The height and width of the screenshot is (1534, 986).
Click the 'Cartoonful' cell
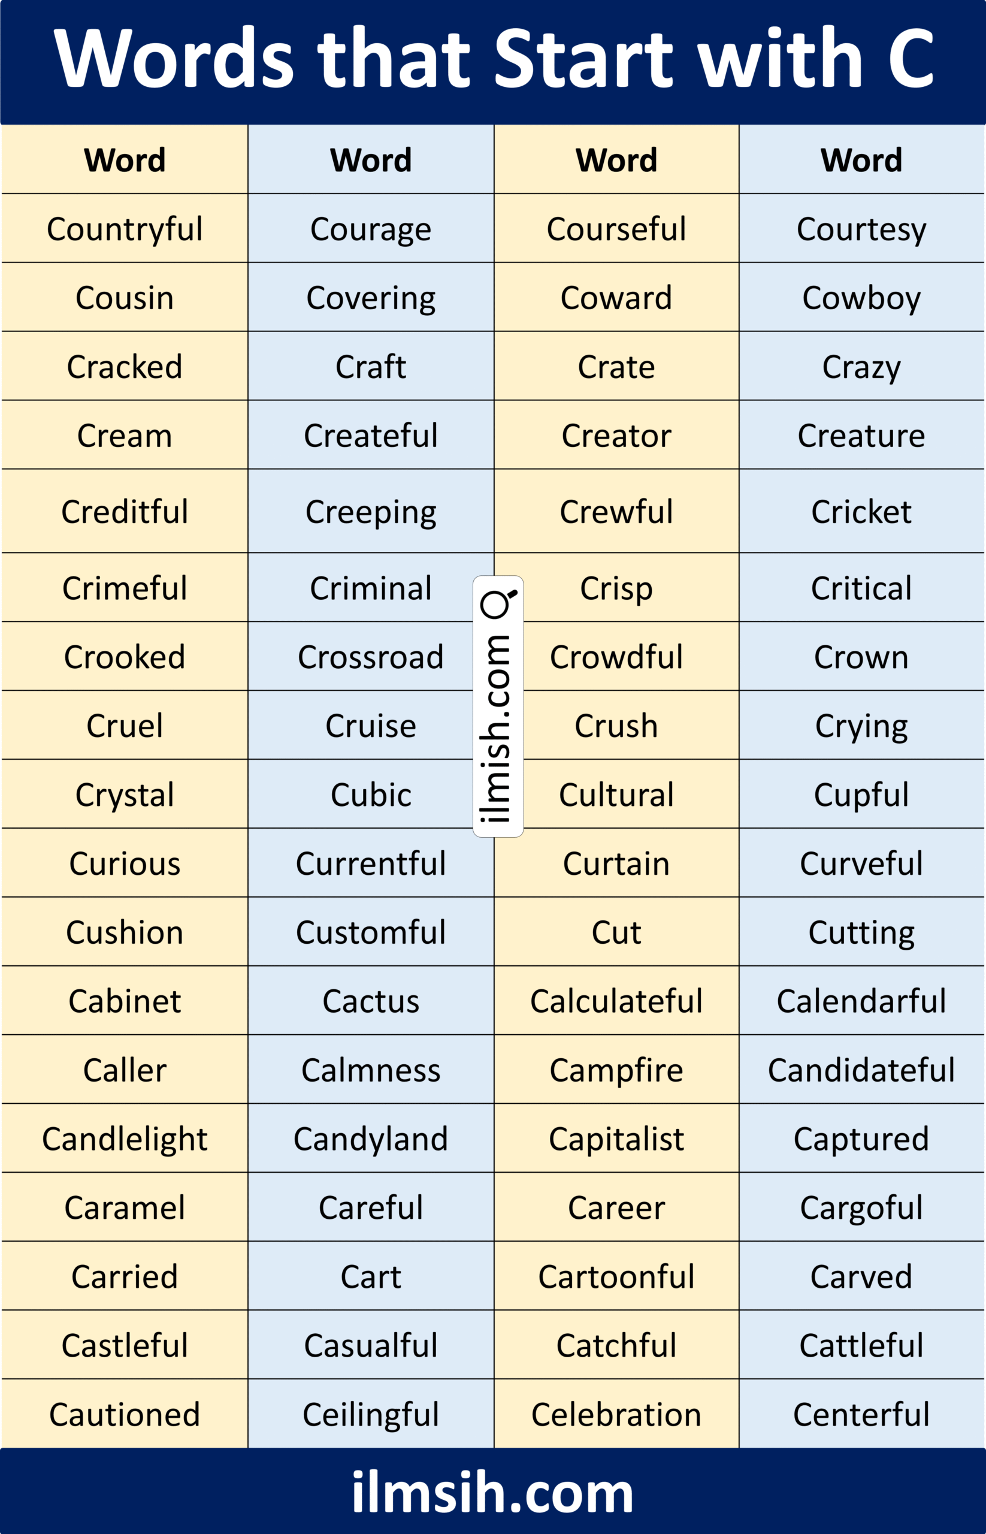616,1276
